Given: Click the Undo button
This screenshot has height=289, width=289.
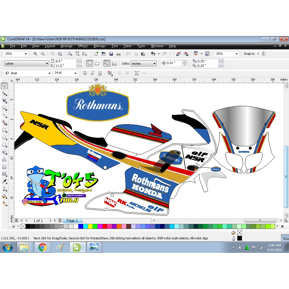Looking at the screenshot, I should pyautogui.click(x=153, y=54).
